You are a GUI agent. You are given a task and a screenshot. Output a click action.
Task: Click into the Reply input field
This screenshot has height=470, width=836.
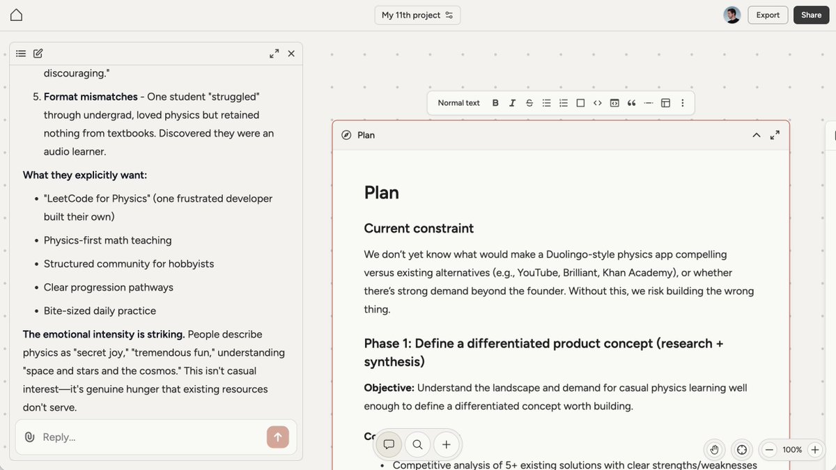pyautogui.click(x=150, y=437)
